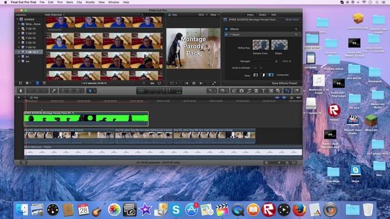390x219 pixels.
Task: Select the 7-24-15 event
Action: [29, 38]
